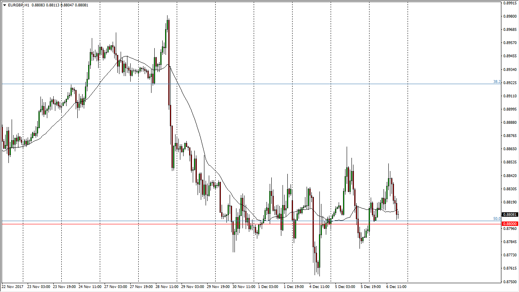Viewport: 519px width, 292px height.
Task: Click the red 0.88000 price level tag
Action: (509, 224)
